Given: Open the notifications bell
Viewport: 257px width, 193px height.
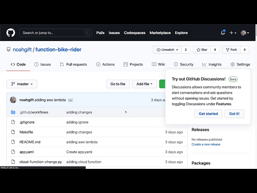Looking at the screenshot, I should (223, 33).
